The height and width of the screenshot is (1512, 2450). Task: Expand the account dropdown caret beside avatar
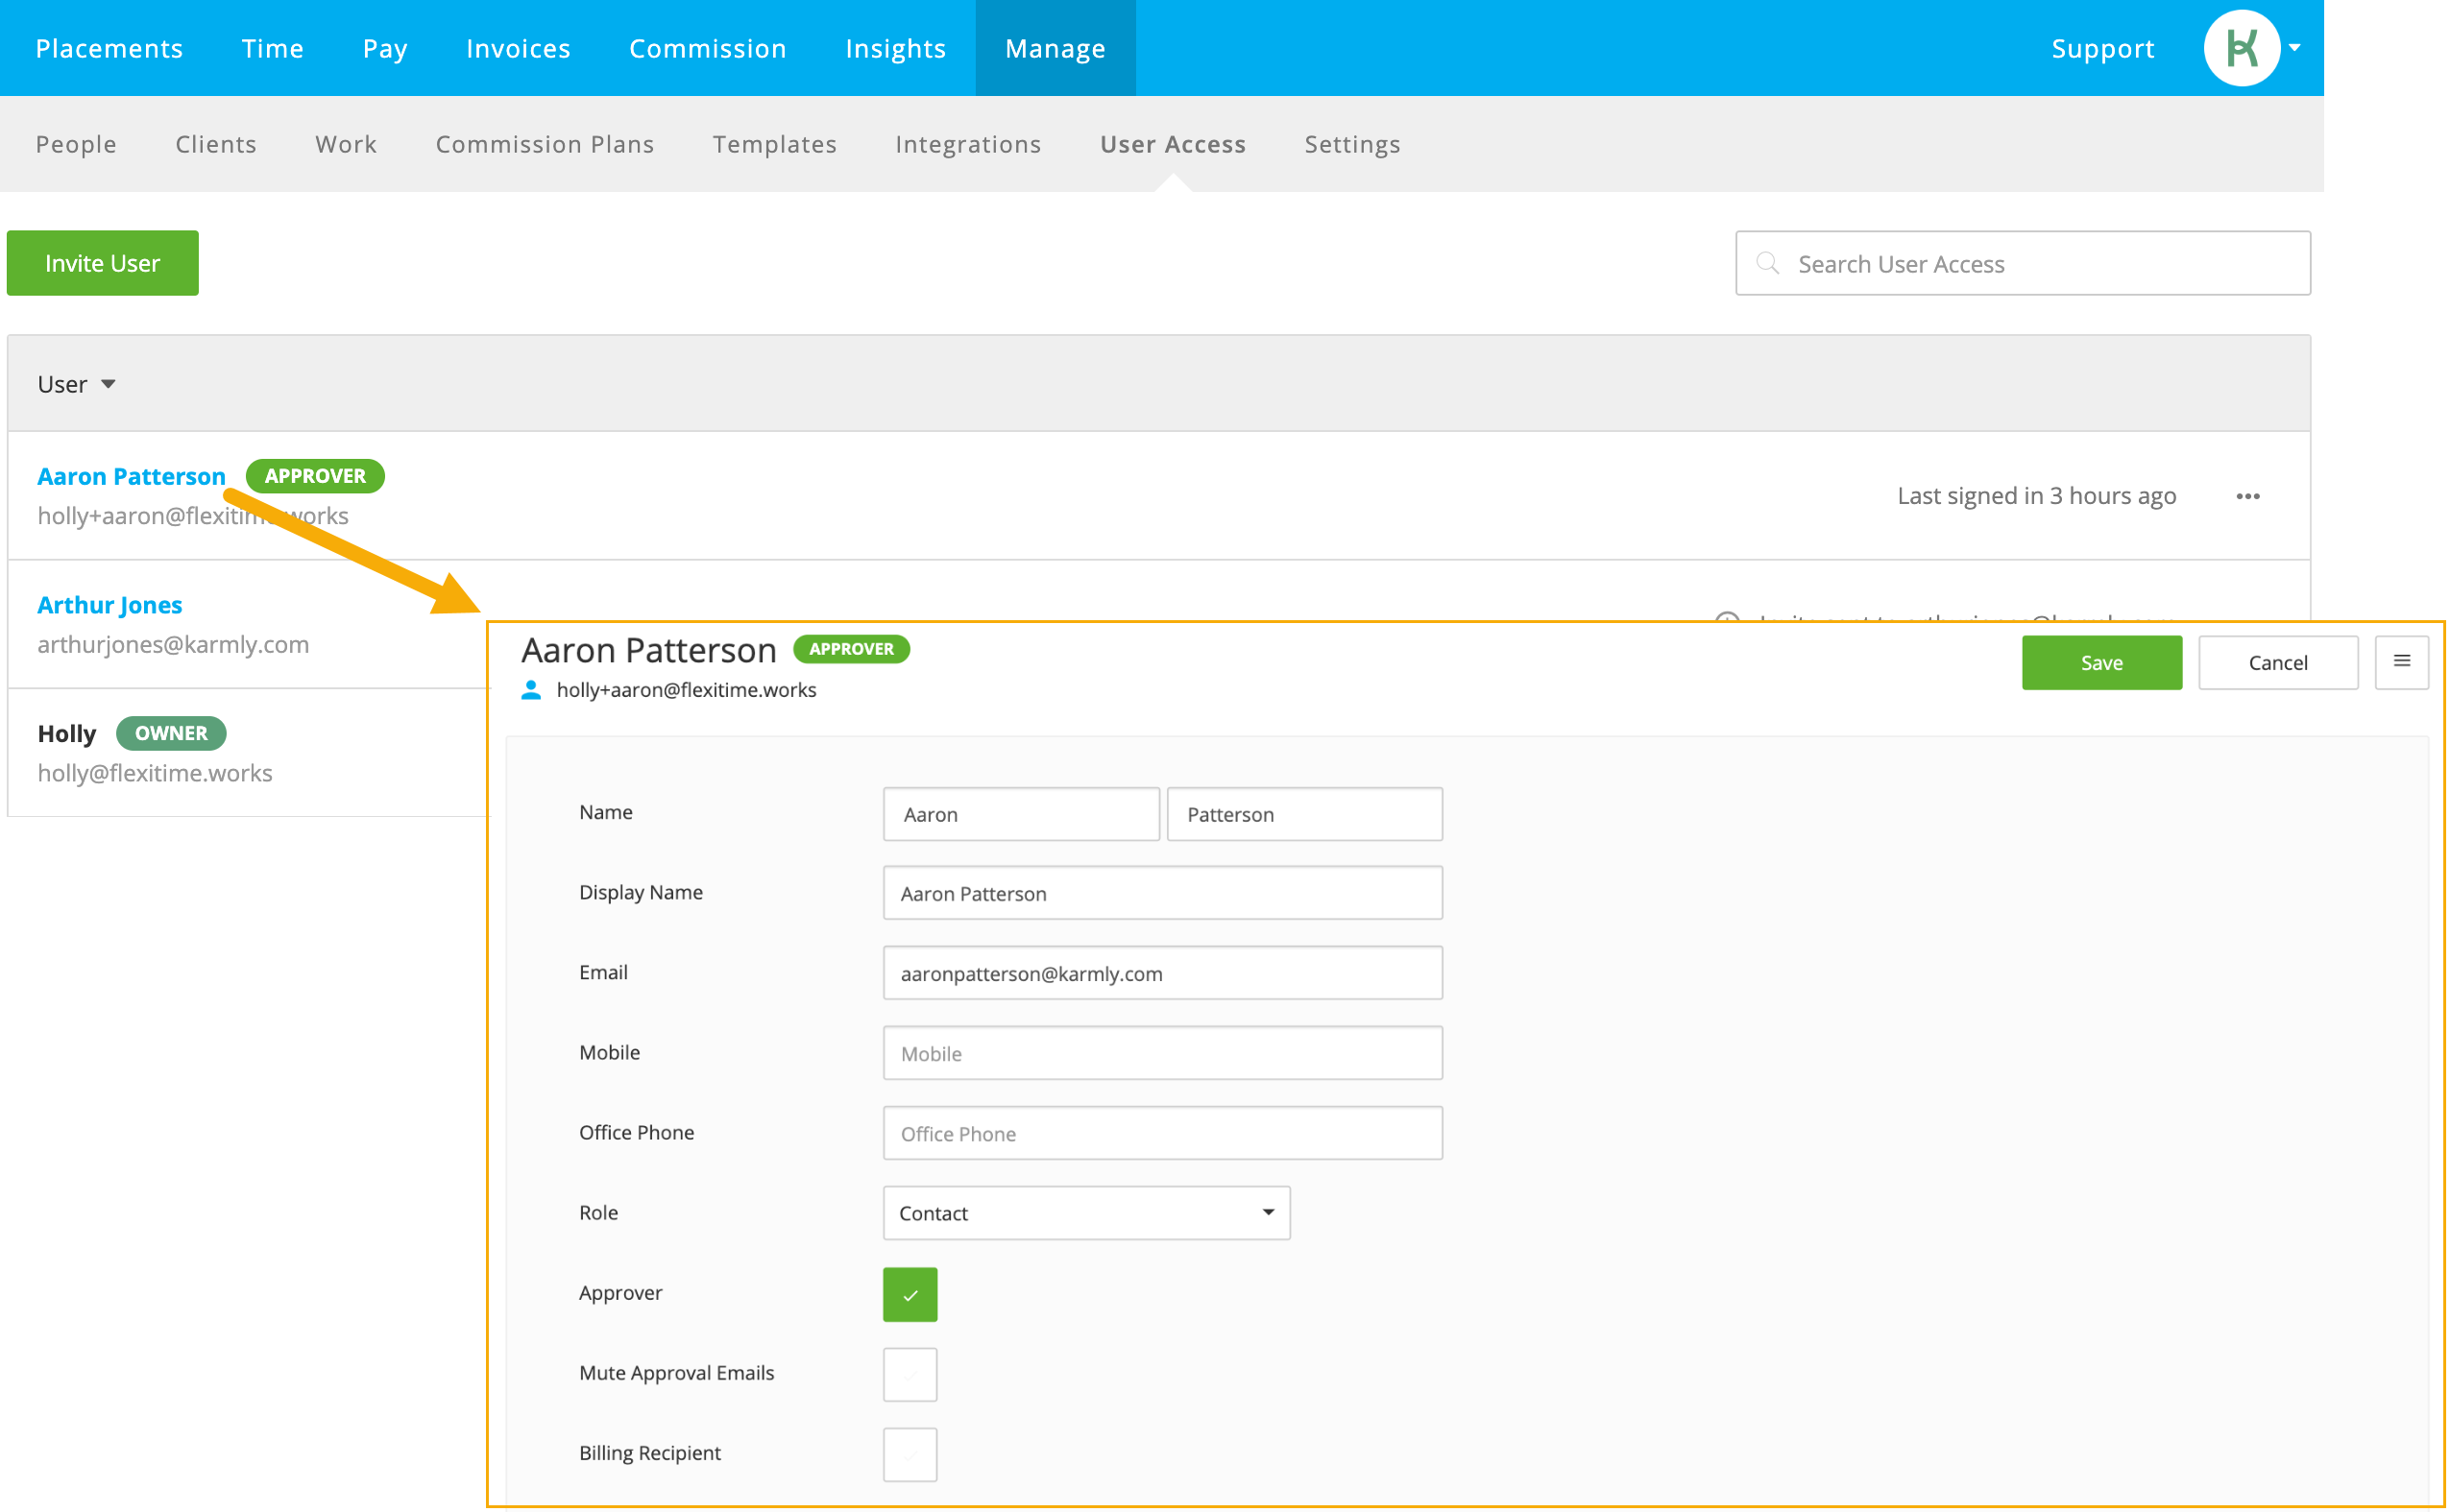(x=2295, y=48)
